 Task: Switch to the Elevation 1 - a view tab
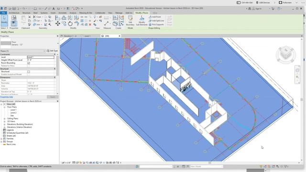tap(70, 36)
